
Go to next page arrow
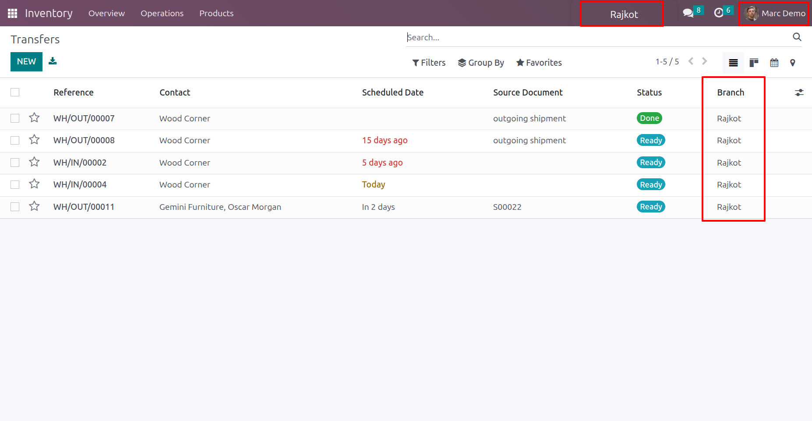(704, 61)
